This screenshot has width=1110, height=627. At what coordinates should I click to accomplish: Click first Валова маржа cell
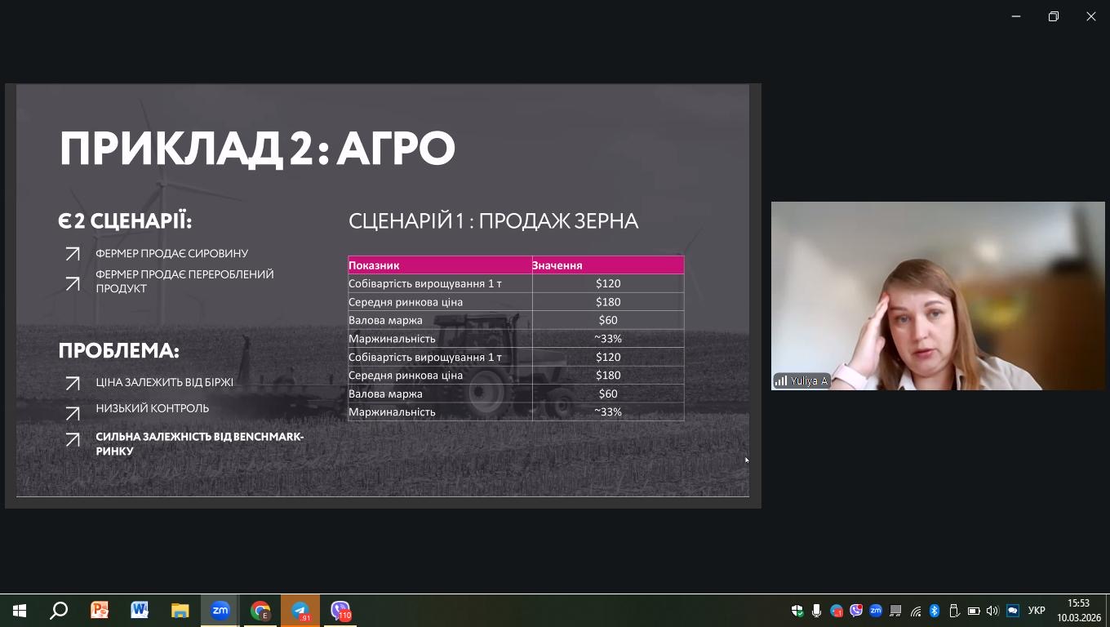(440, 320)
